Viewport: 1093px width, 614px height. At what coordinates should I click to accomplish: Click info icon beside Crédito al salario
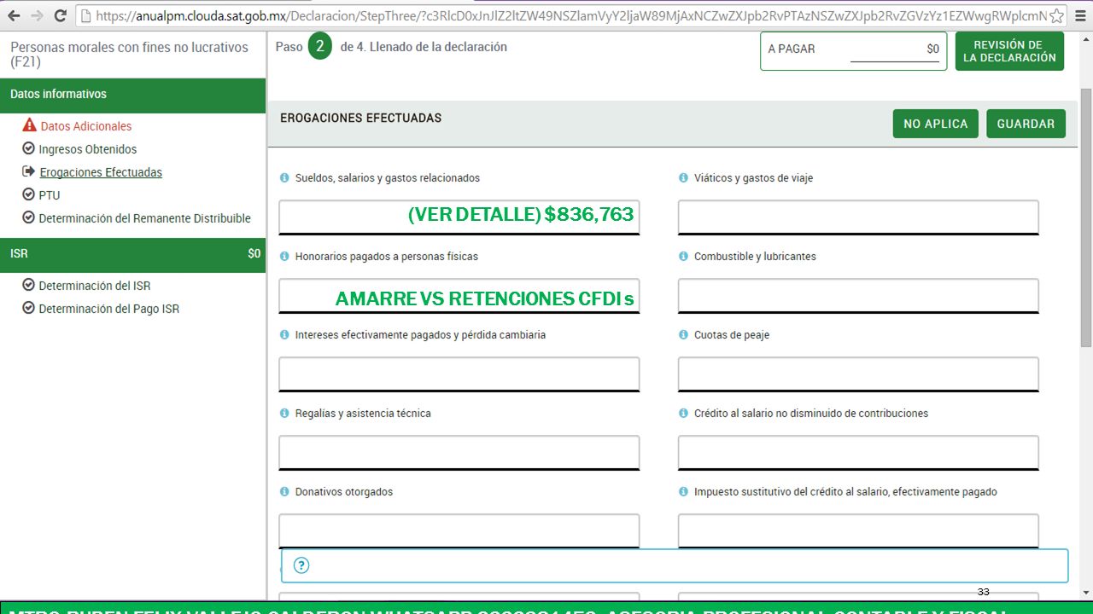click(x=683, y=414)
